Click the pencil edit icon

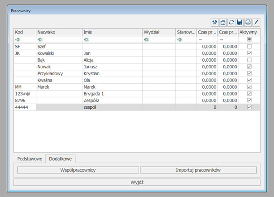coord(256,22)
